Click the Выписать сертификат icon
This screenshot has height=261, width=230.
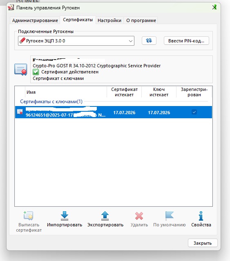tap(29, 216)
